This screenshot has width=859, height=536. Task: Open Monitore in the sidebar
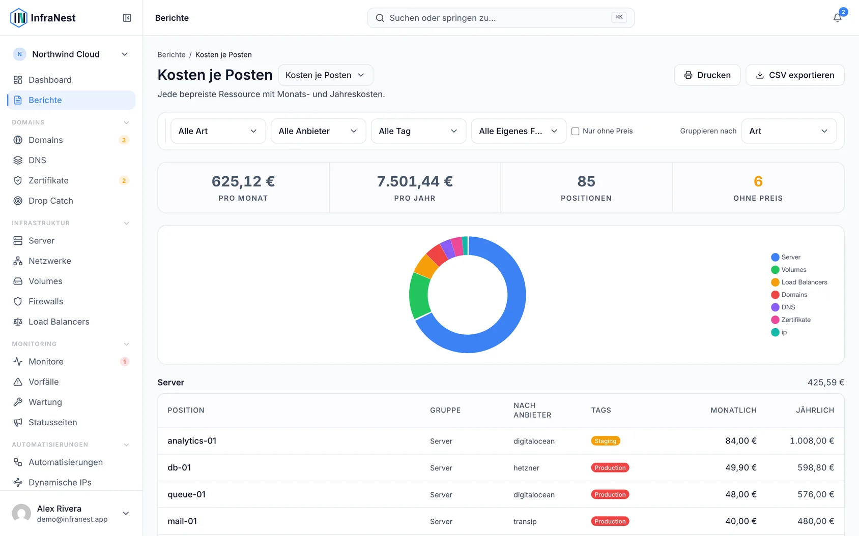(x=71, y=361)
